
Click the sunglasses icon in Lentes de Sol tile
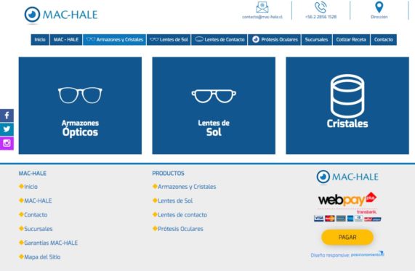coord(214,96)
